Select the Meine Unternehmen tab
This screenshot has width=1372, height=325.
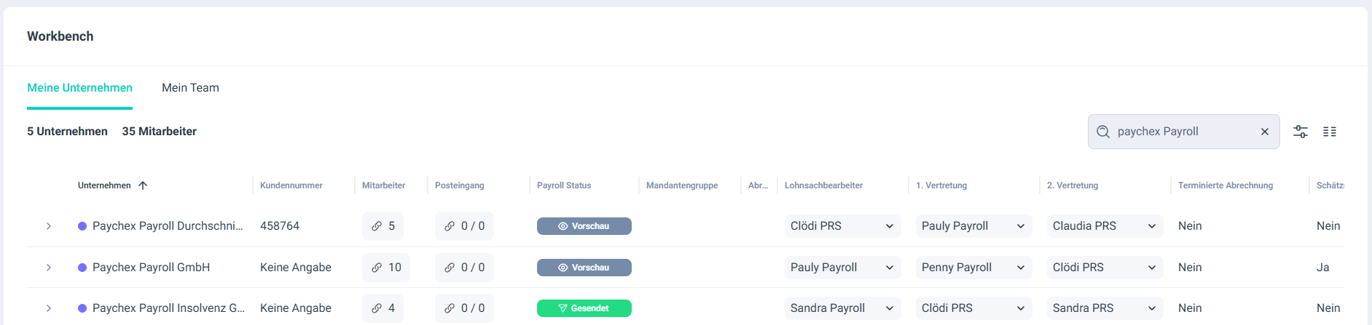(x=79, y=88)
